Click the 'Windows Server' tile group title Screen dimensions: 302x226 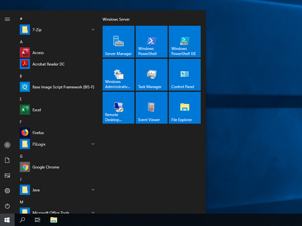(x=116, y=19)
